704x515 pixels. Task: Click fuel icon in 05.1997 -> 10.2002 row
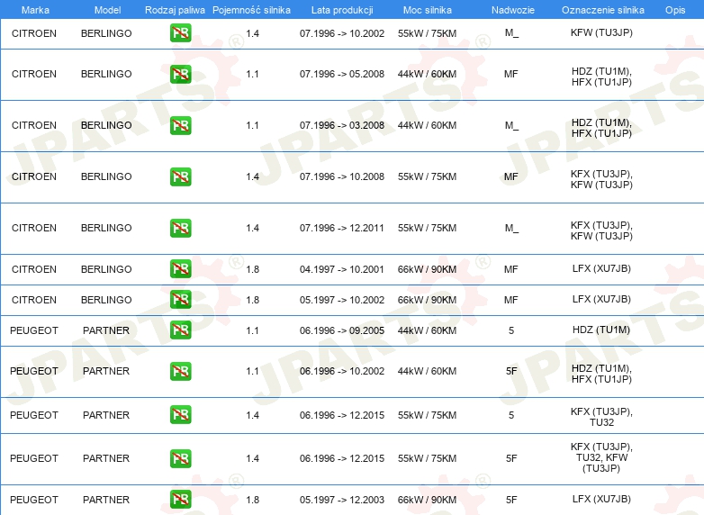tap(180, 300)
